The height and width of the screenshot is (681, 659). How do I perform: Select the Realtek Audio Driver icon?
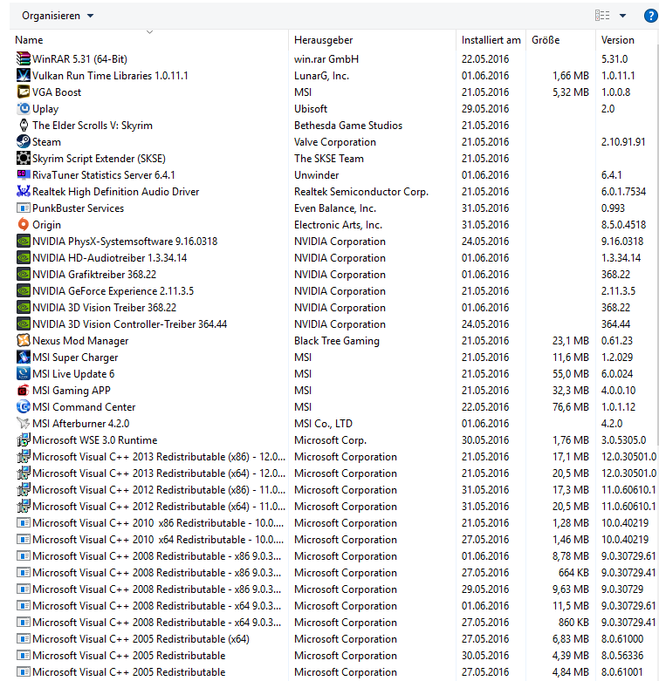pos(23,191)
